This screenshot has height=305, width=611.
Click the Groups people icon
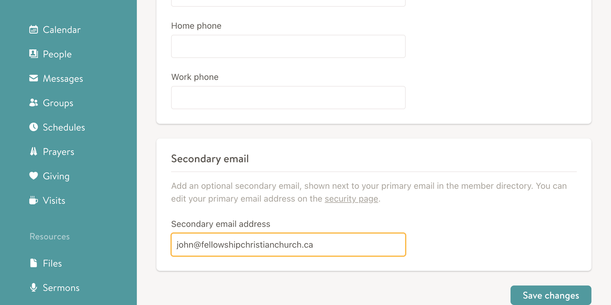[x=33, y=102]
